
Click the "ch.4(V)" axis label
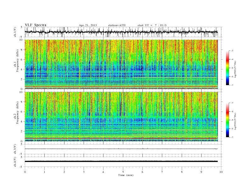pos(15,162)
